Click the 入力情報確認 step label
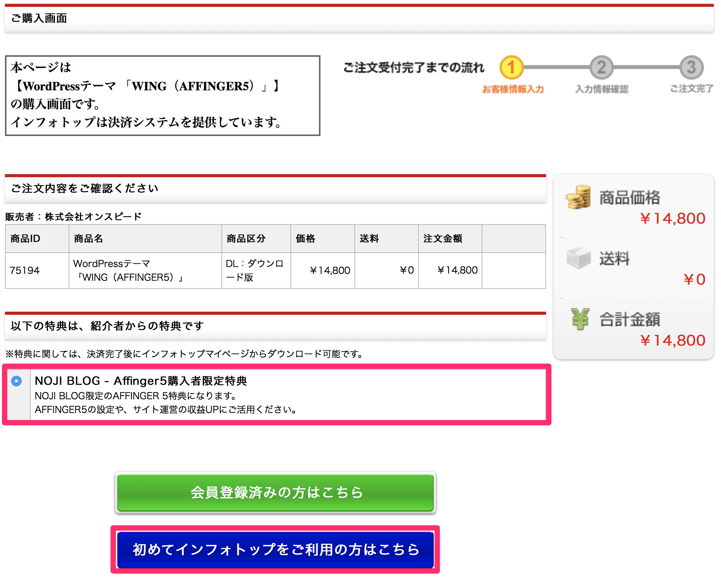Image resolution: width=721 pixels, height=583 pixels. [x=601, y=89]
